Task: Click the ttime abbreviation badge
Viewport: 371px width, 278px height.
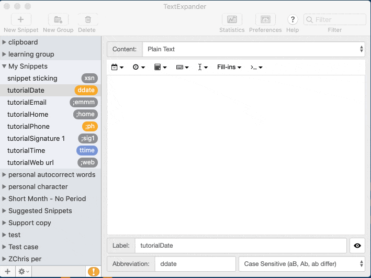Action: [87, 150]
